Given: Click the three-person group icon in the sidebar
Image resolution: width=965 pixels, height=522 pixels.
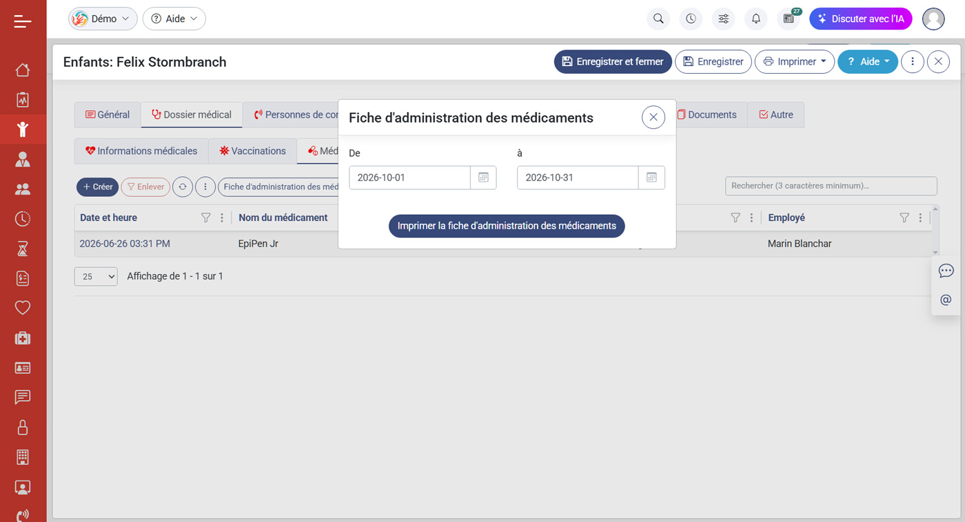Looking at the screenshot, I should (23, 189).
